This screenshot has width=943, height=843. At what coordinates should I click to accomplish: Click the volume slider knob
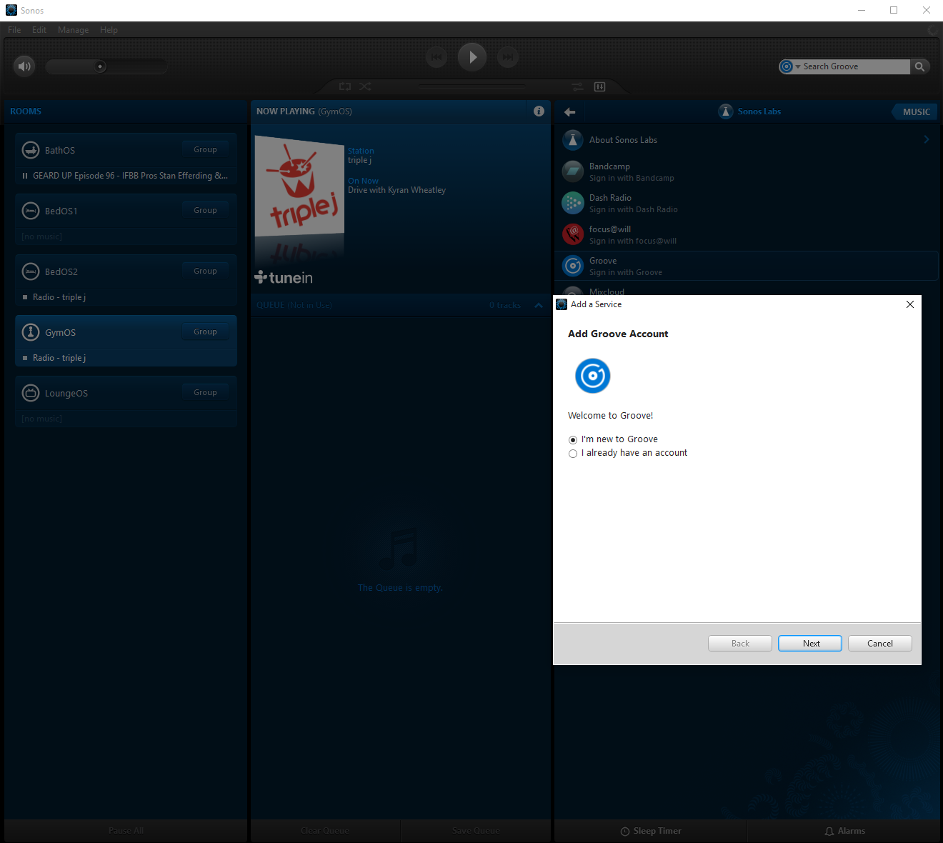pos(101,66)
